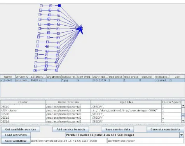The width and height of the screenshot is (185, 146).
Task: Select the sn3-0-0 service row
Action: click(x=92, y=80)
